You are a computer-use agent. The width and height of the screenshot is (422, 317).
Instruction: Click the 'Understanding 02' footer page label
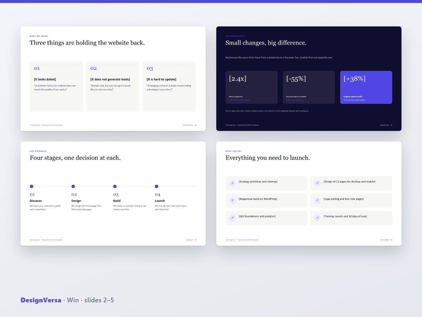pos(190,125)
